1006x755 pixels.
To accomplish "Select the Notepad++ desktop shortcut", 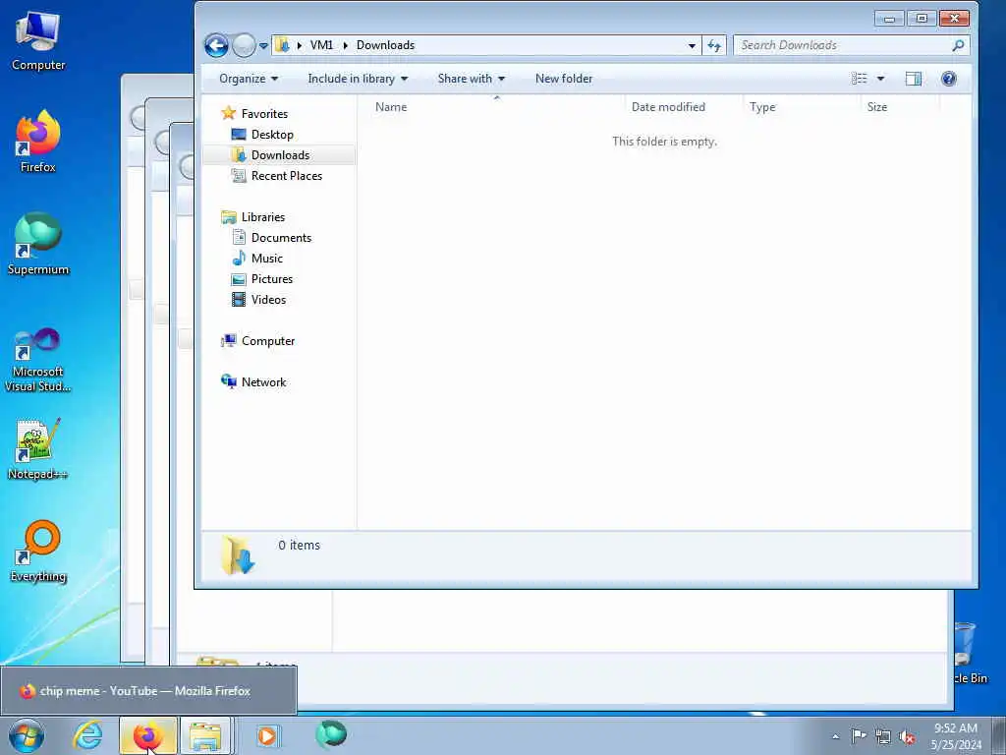I will click(38, 449).
